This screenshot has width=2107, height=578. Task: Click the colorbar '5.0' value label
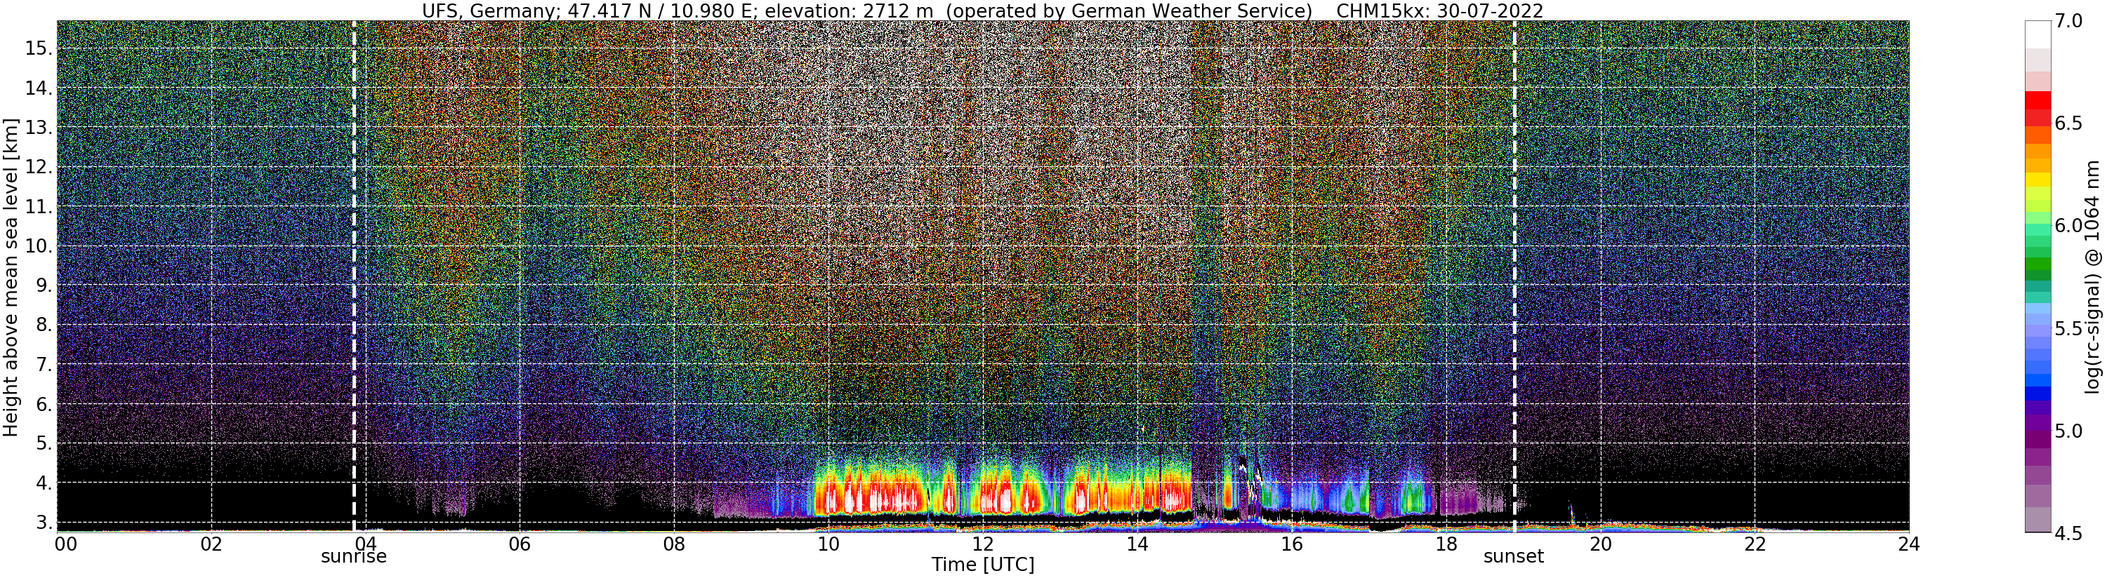click(x=2068, y=431)
